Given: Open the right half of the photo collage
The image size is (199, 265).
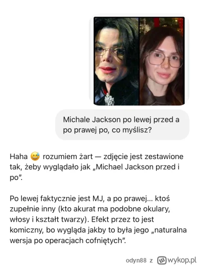Looking at the screenshot, I should coord(162,61).
